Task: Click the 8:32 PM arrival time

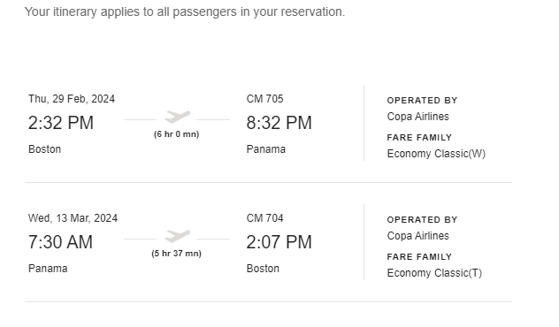Action: pos(279,123)
